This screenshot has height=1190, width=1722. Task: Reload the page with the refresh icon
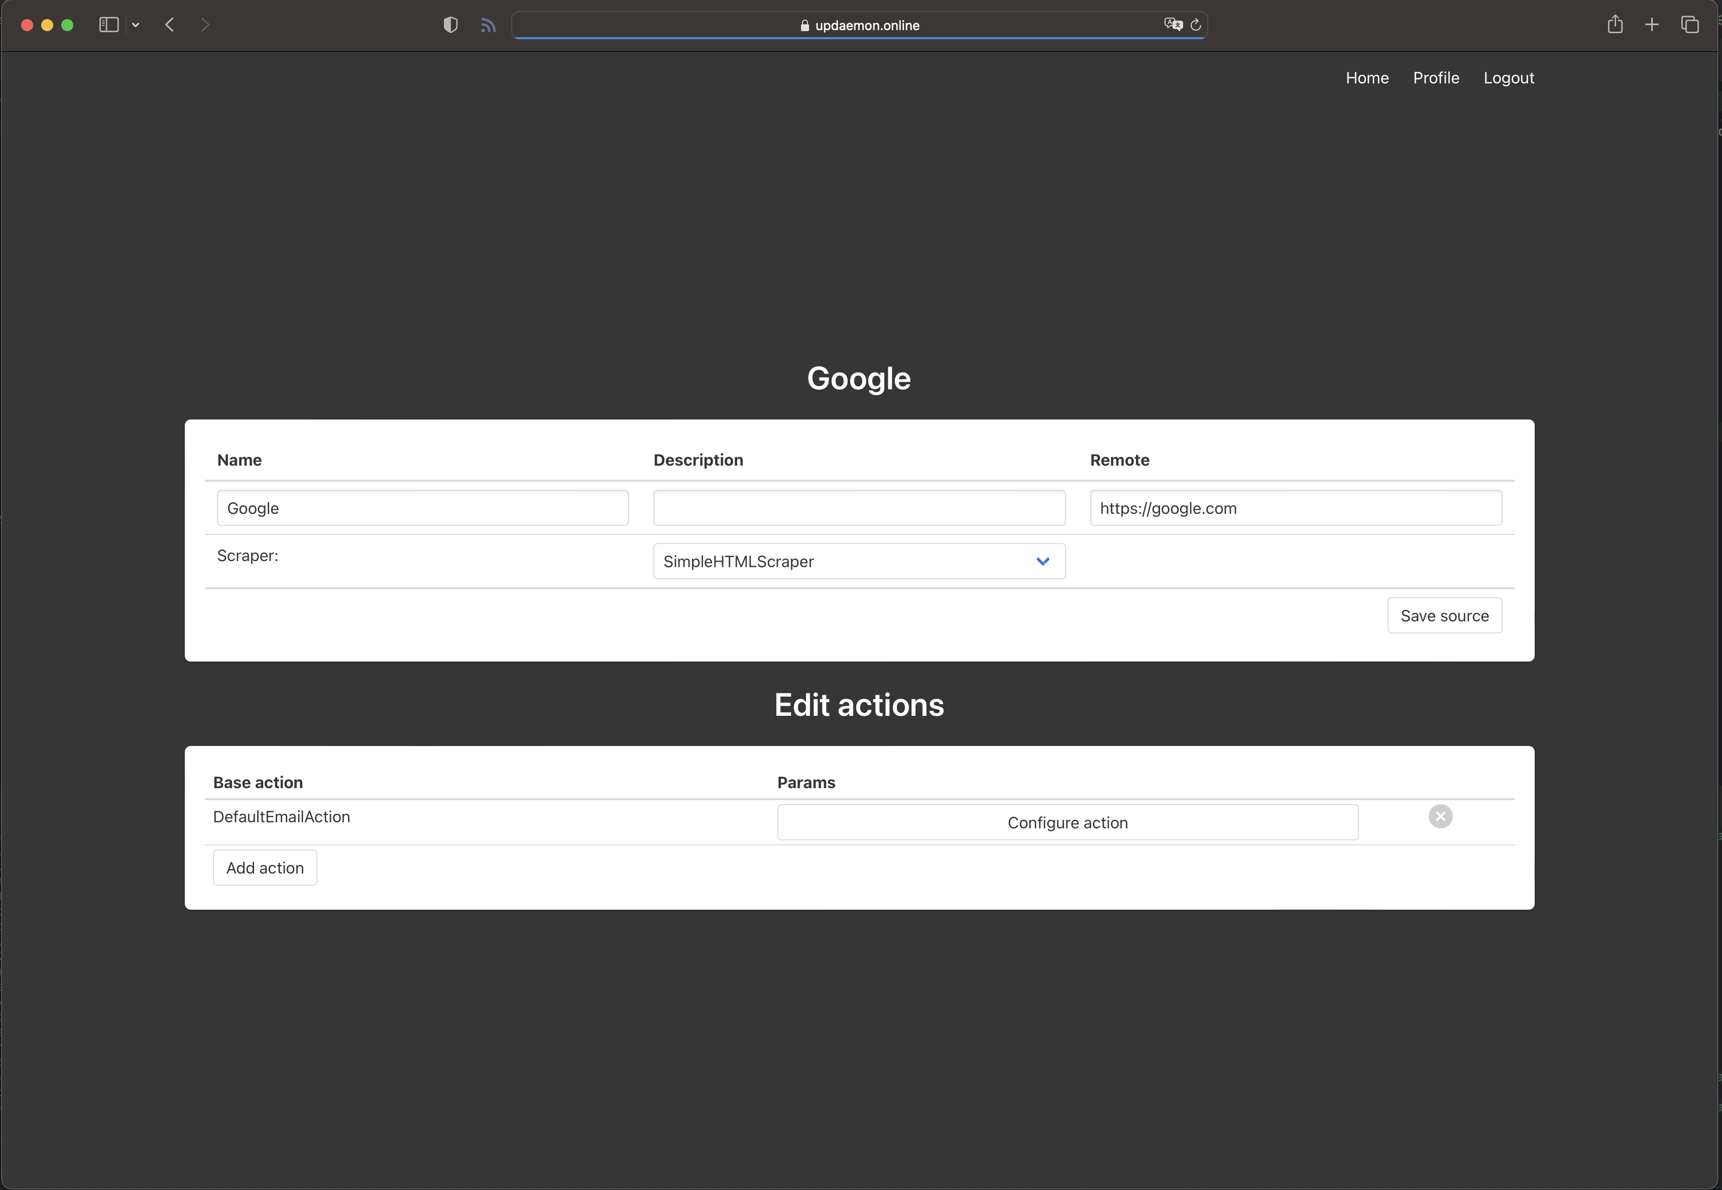[x=1196, y=25]
